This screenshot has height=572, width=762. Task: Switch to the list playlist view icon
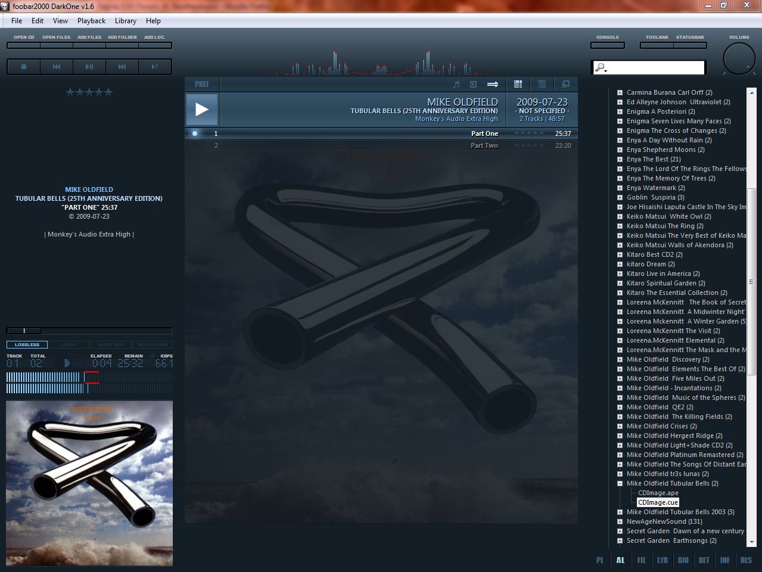tap(542, 84)
